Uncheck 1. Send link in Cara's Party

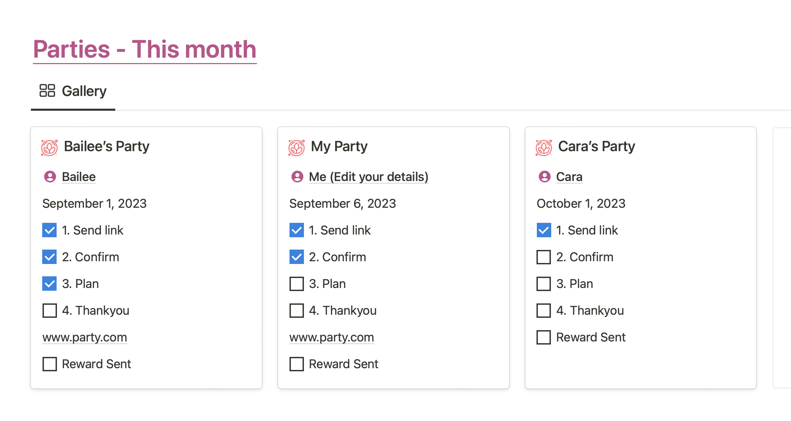[x=544, y=230]
